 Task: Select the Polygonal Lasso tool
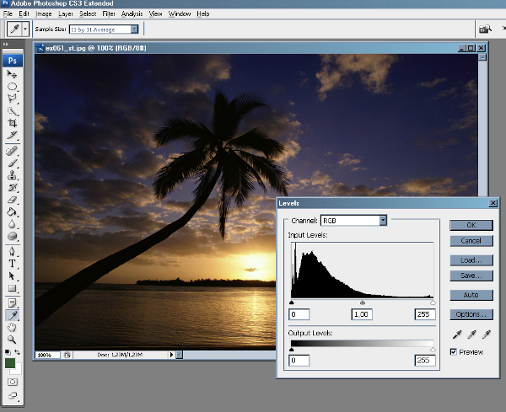13,99
